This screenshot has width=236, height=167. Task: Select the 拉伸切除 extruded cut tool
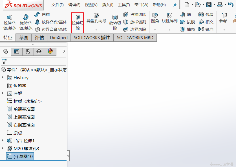78,23
